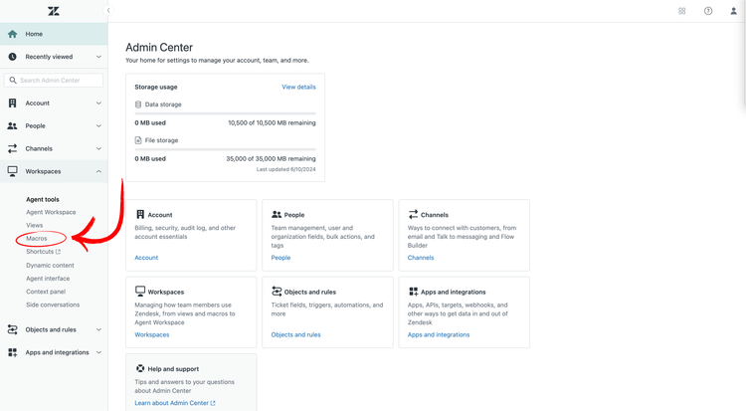Focus the Search Admin Center field

tap(54, 80)
